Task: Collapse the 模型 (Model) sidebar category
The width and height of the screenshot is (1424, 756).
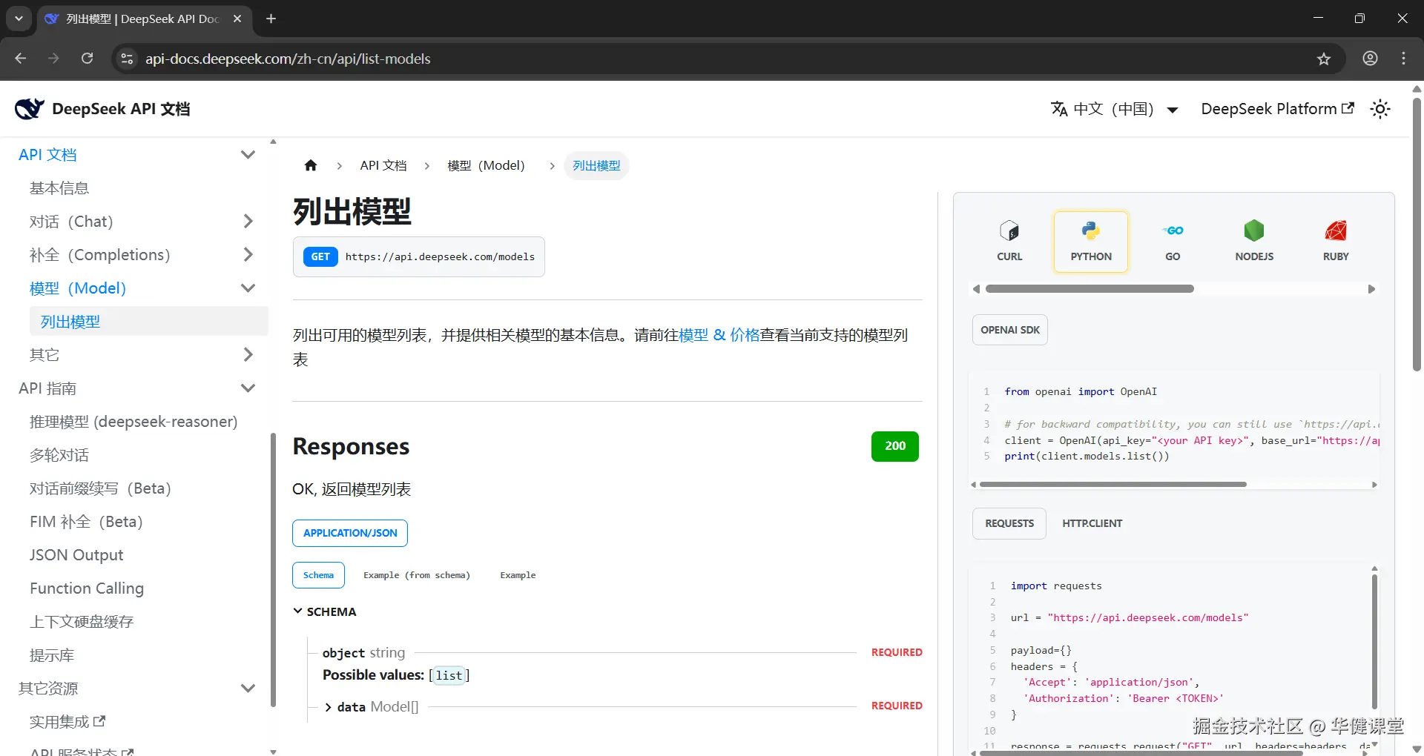Action: click(x=248, y=288)
